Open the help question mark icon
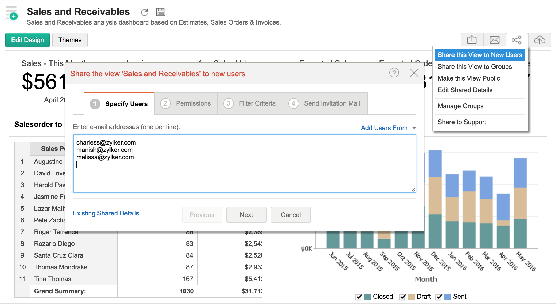Image resolution: width=556 pixels, height=304 pixels. click(394, 73)
